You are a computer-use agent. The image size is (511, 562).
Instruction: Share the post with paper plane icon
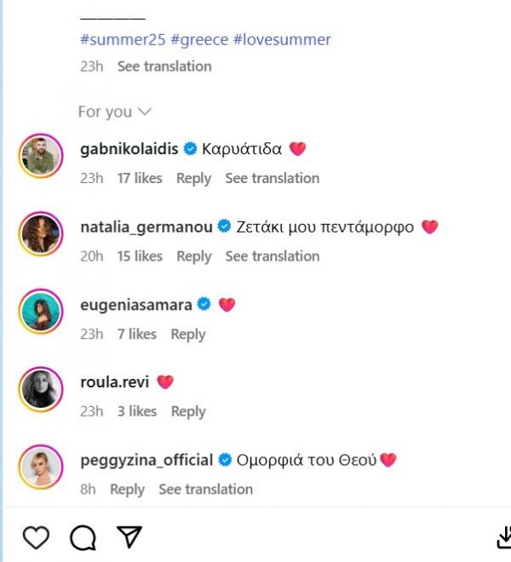tap(129, 536)
